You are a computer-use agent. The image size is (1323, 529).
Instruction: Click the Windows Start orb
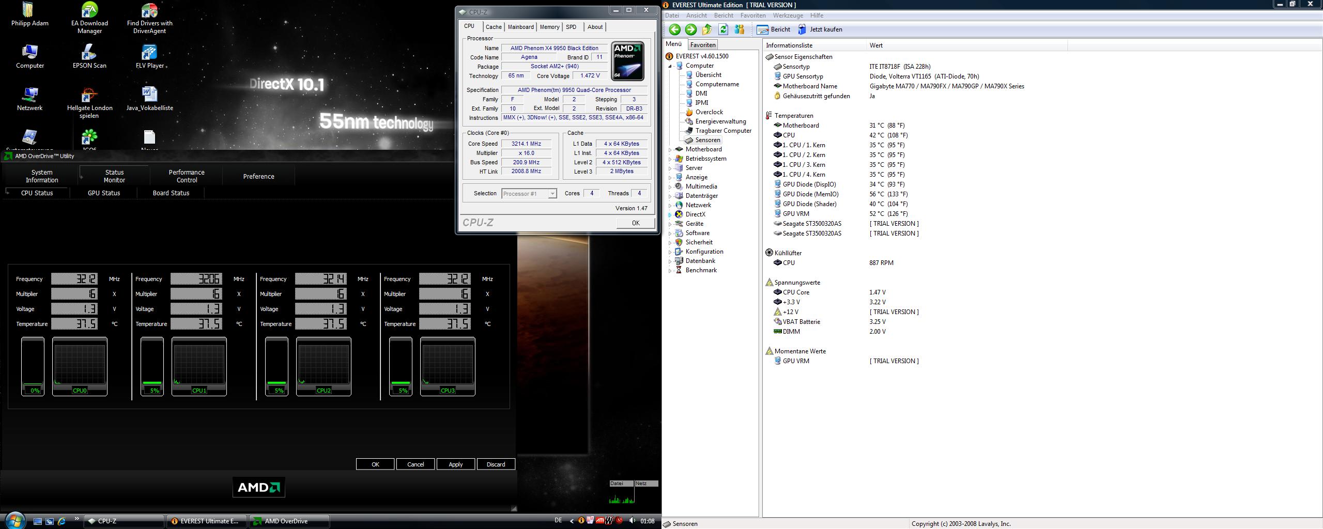(14, 520)
